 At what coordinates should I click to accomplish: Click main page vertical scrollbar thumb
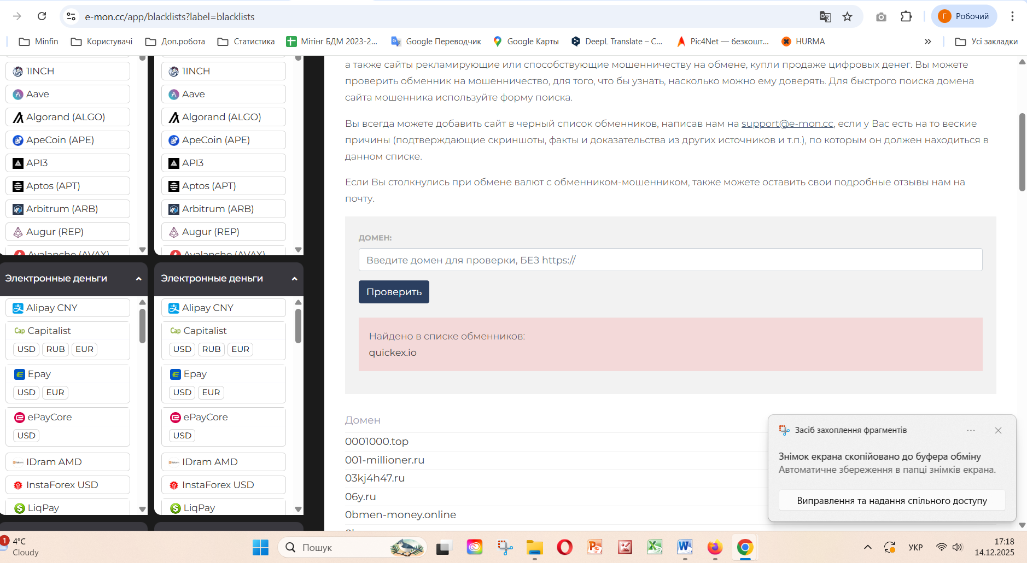click(x=1022, y=152)
